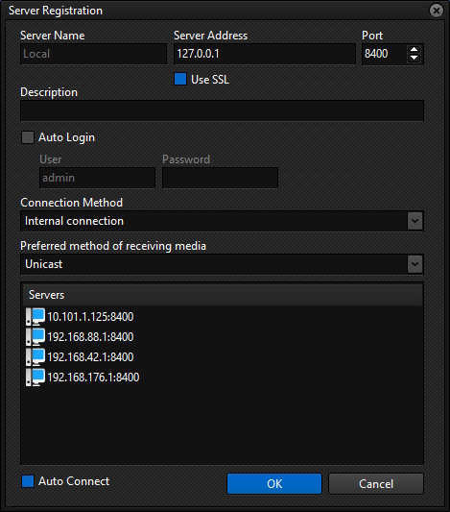This screenshot has height=512, width=450.
Task: Toggle the Use SSL checkbox
Action: pos(180,79)
